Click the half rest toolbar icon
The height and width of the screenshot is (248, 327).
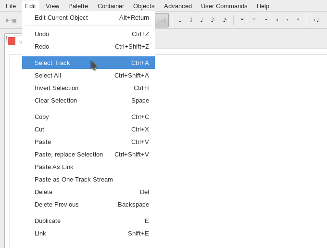(266, 20)
